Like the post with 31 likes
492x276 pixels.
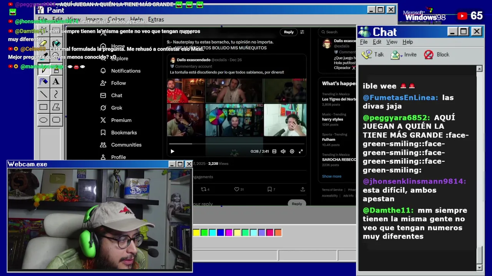(x=237, y=189)
